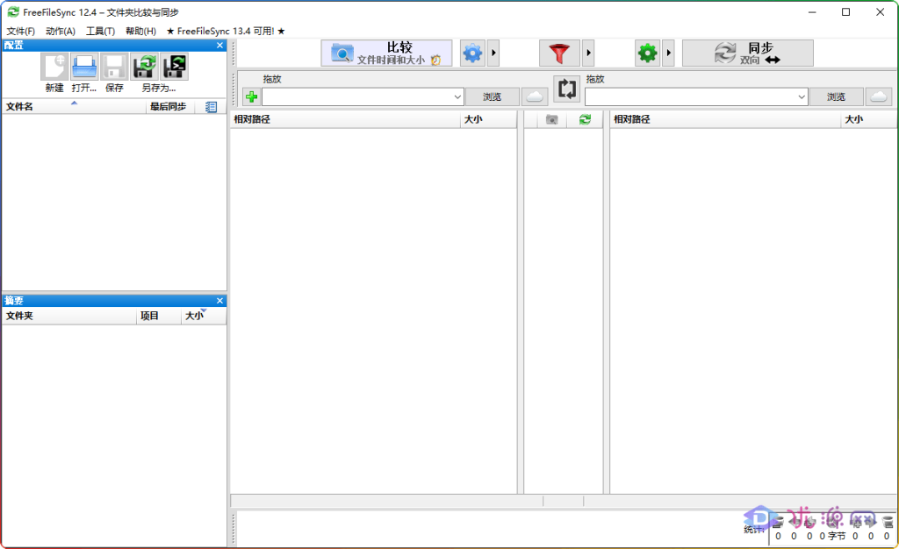899x549 pixels.
Task: Browse for the left folder with 浏览
Action: [492, 96]
